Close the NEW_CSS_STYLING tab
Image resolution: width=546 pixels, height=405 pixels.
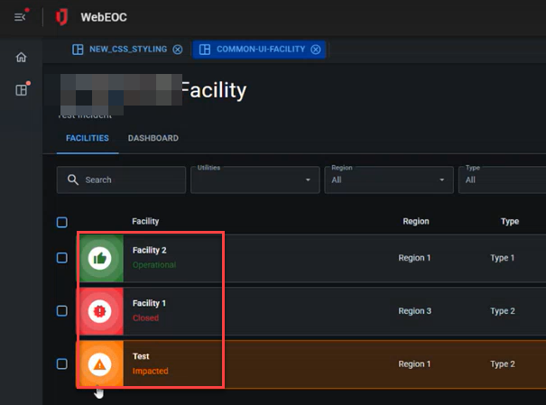point(178,50)
